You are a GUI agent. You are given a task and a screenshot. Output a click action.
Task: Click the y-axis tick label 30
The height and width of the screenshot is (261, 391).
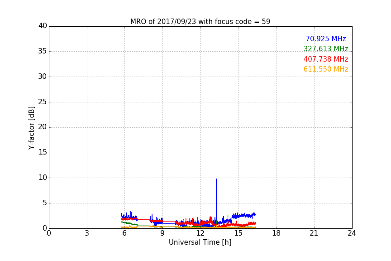pyautogui.click(x=43, y=77)
